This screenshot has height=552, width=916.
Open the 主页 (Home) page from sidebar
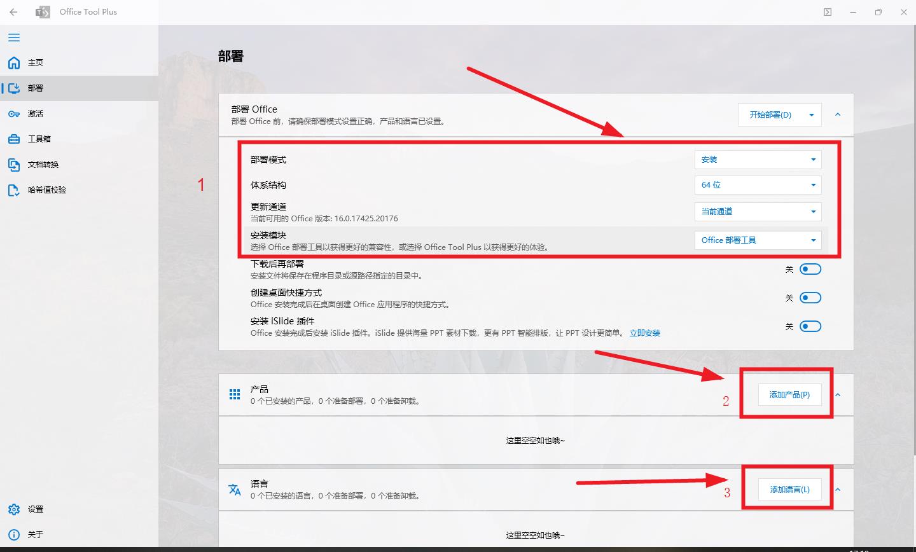click(35, 62)
